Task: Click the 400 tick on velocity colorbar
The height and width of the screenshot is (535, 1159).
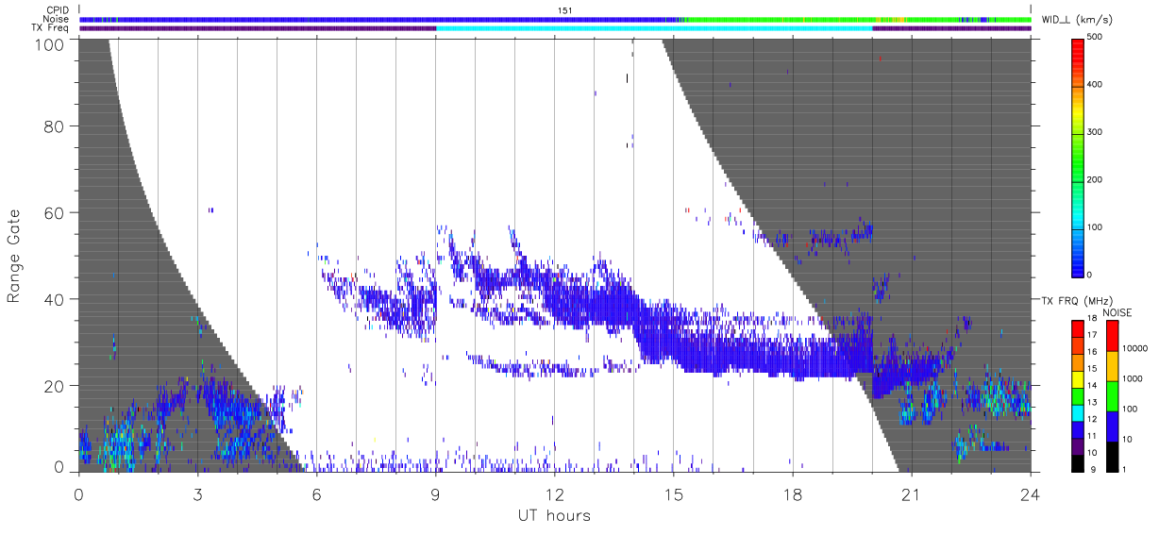Action: coord(1095,85)
